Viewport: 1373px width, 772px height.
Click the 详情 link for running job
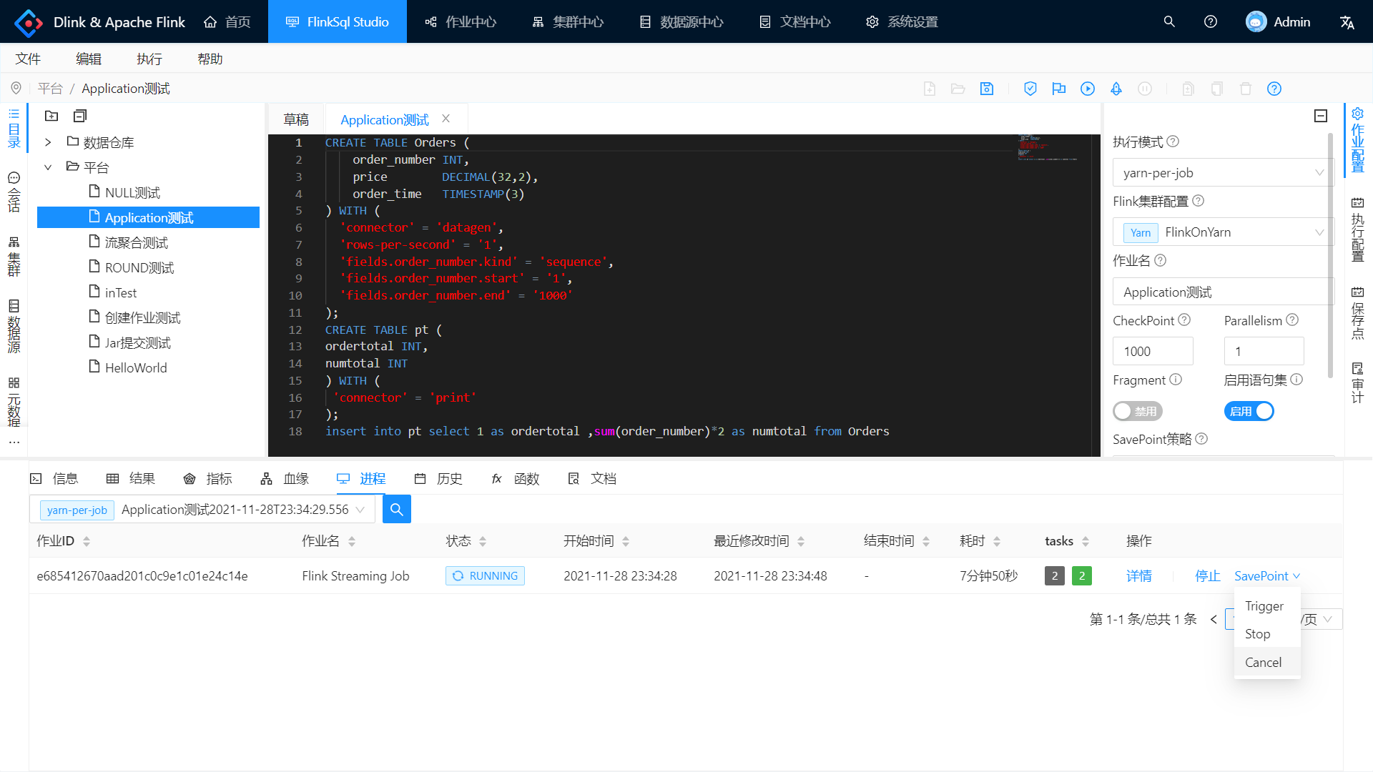1138,576
